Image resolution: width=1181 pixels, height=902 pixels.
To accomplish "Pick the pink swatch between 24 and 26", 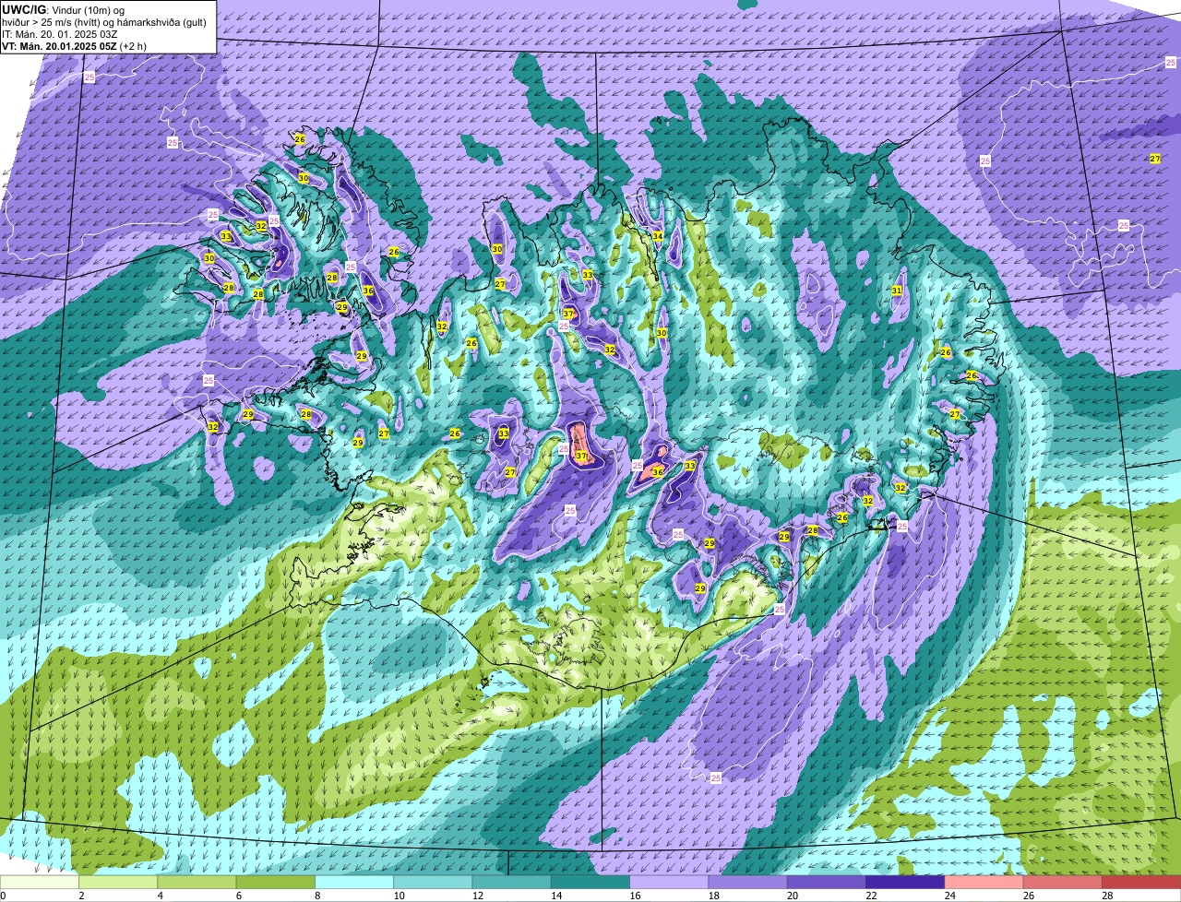I will (984, 883).
